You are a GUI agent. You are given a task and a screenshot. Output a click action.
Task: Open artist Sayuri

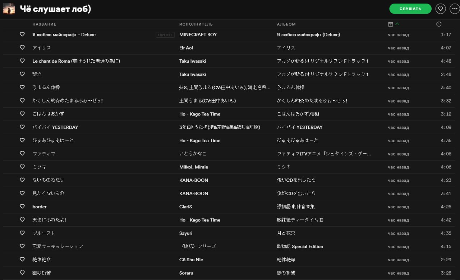pyautogui.click(x=186, y=233)
